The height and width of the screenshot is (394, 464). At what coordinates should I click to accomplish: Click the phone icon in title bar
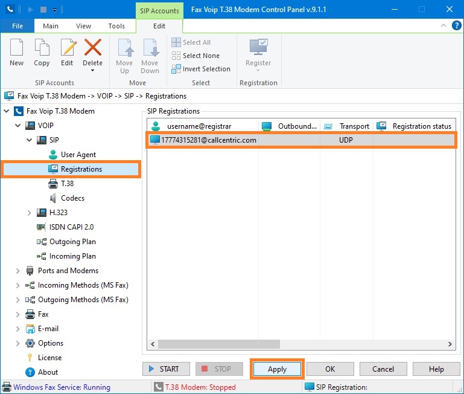[x=10, y=10]
